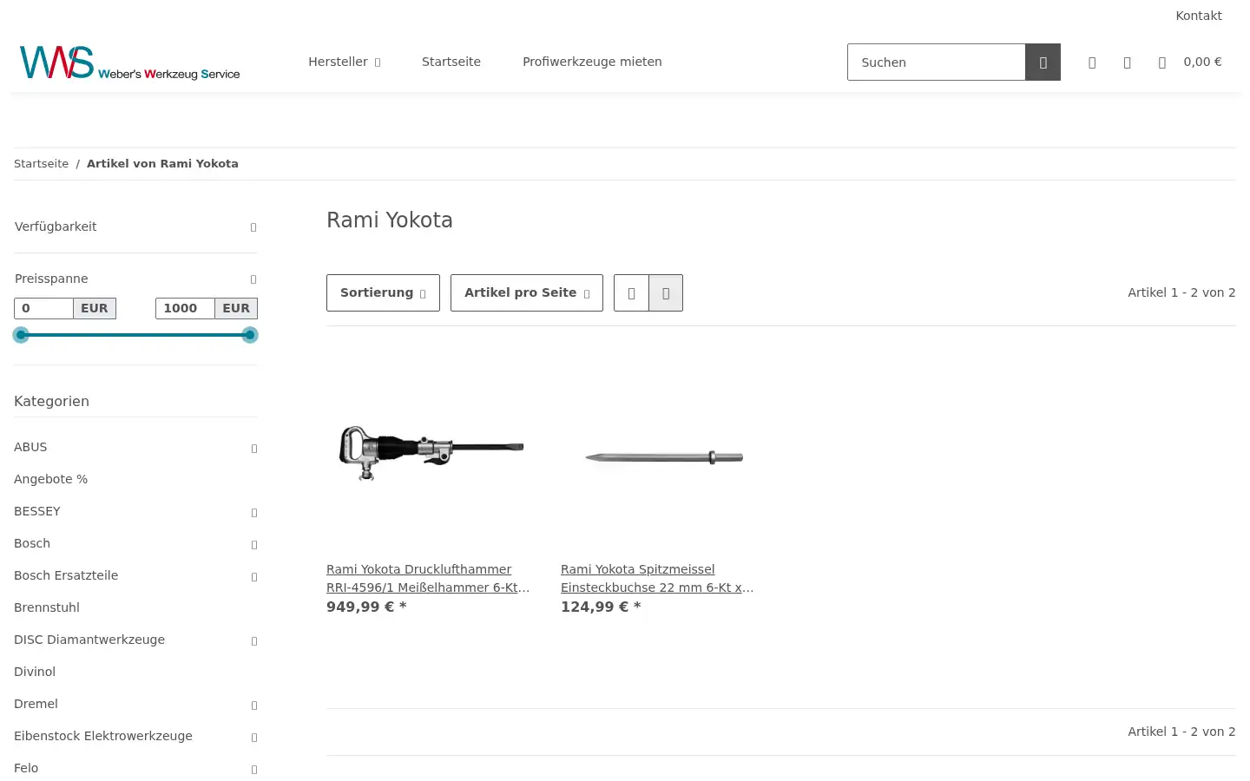Viewport: 1250px width, 781px height.
Task: Click the Drucklufthammer product image
Action: [431, 453]
